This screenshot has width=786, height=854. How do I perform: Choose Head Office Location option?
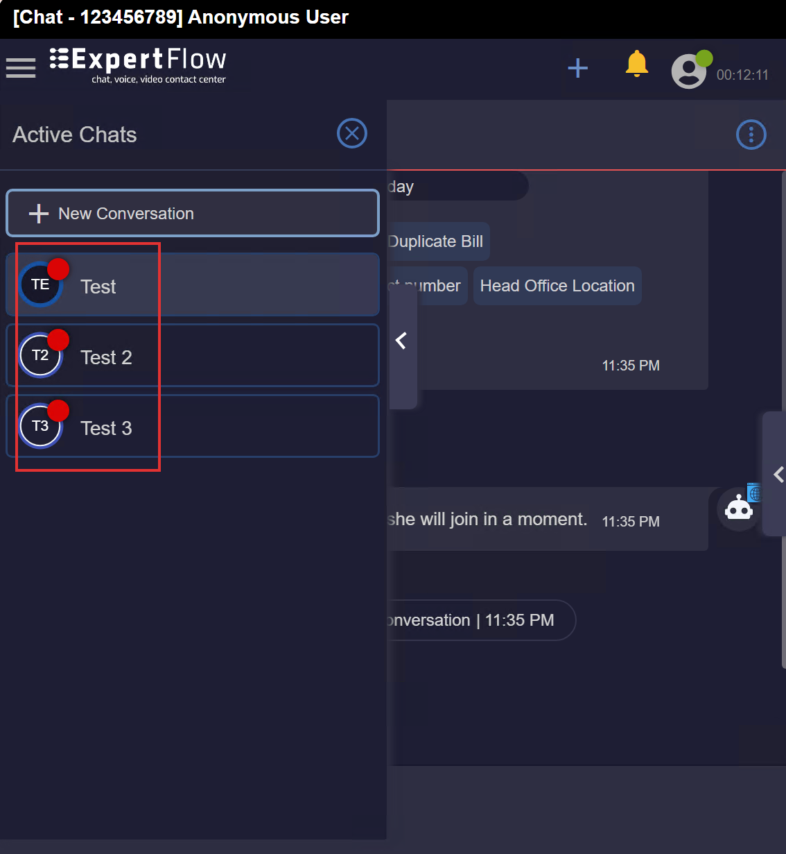tap(557, 286)
